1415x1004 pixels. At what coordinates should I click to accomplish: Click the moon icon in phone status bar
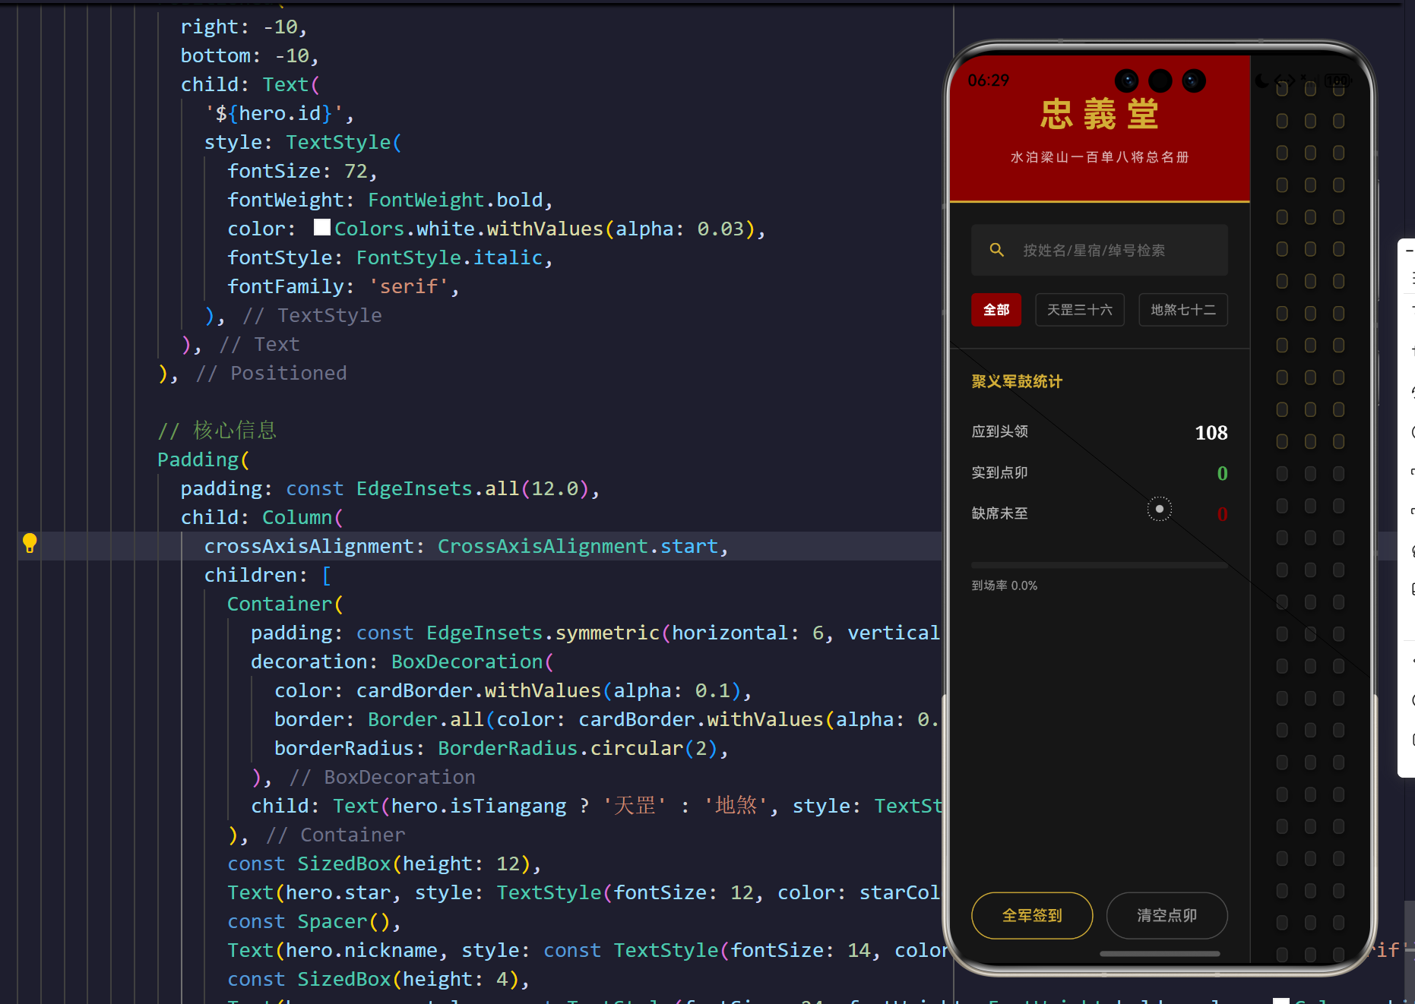click(1262, 81)
